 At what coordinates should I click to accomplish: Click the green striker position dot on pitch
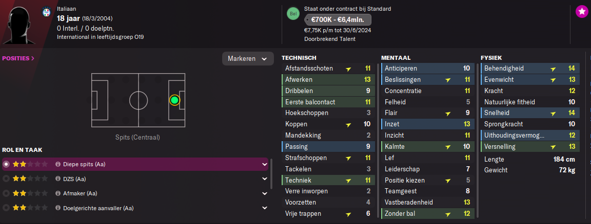click(x=174, y=100)
